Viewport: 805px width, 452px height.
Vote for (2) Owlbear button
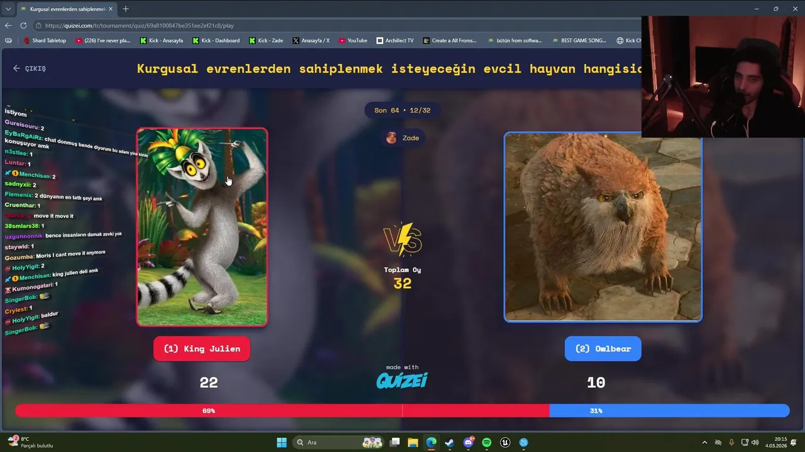point(603,349)
